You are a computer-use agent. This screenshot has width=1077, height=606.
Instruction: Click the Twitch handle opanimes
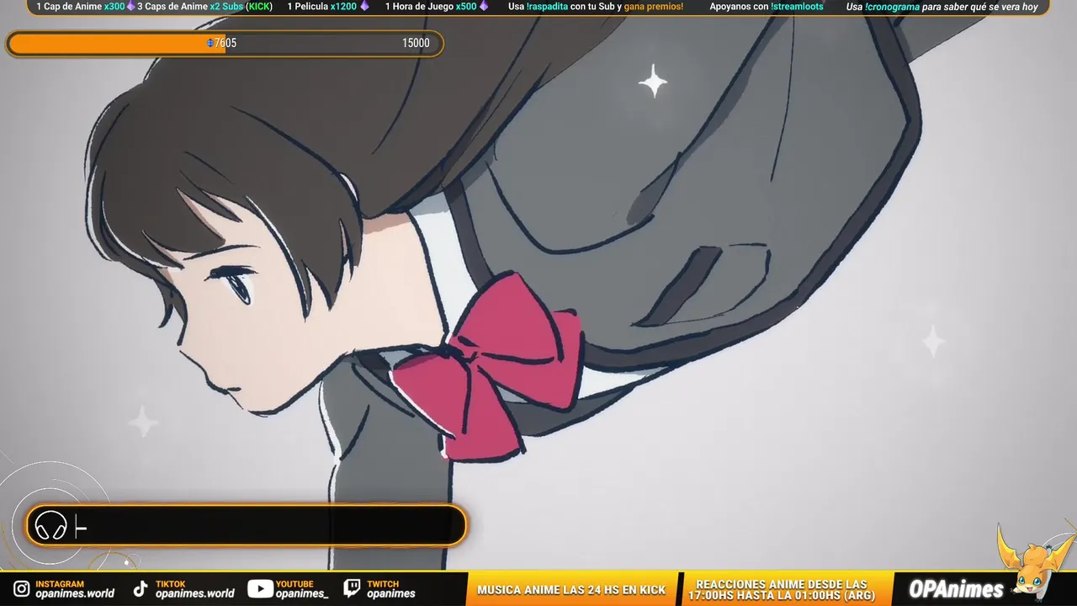click(x=391, y=593)
